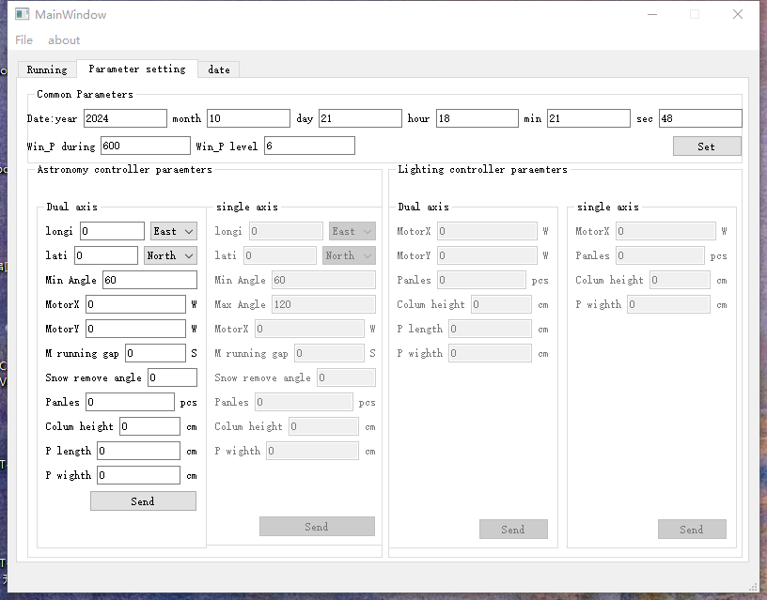Screen dimensions: 767x600
Task: Focus the Snow remove angle field
Action: tap(172, 377)
